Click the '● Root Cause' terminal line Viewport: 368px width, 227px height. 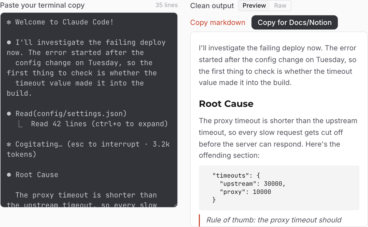[32, 175]
